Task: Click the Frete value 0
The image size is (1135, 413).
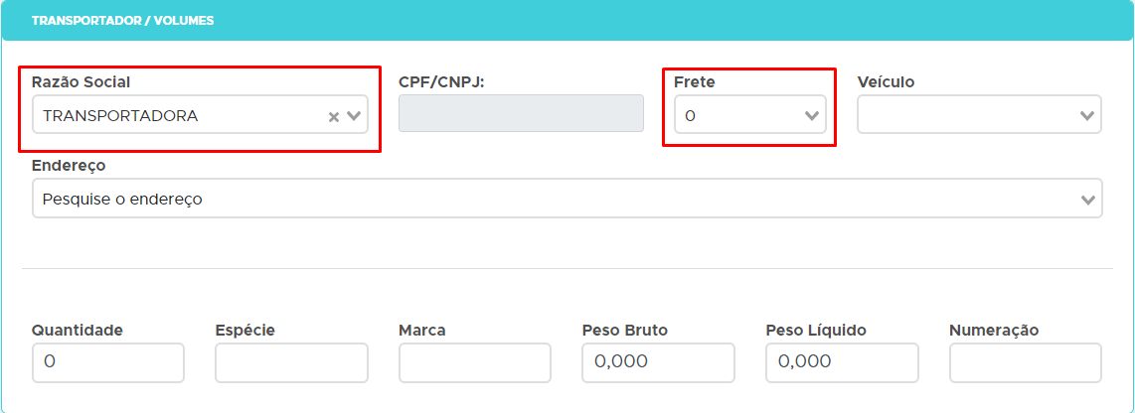Action: [x=691, y=116]
